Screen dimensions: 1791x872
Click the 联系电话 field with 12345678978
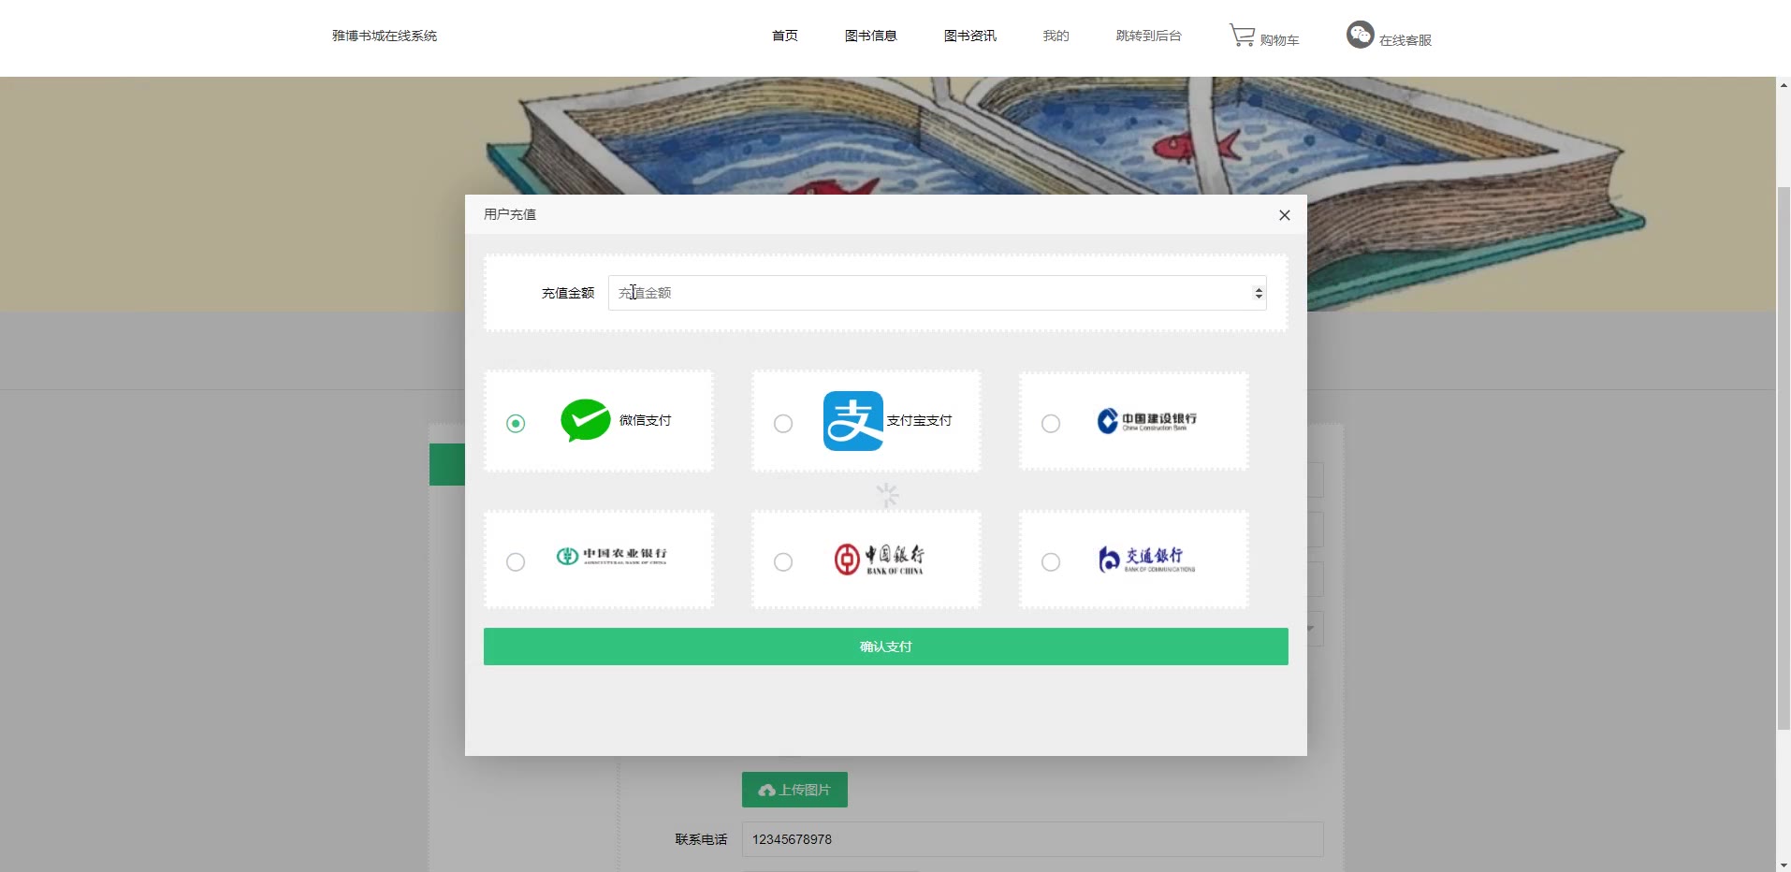[1033, 839]
